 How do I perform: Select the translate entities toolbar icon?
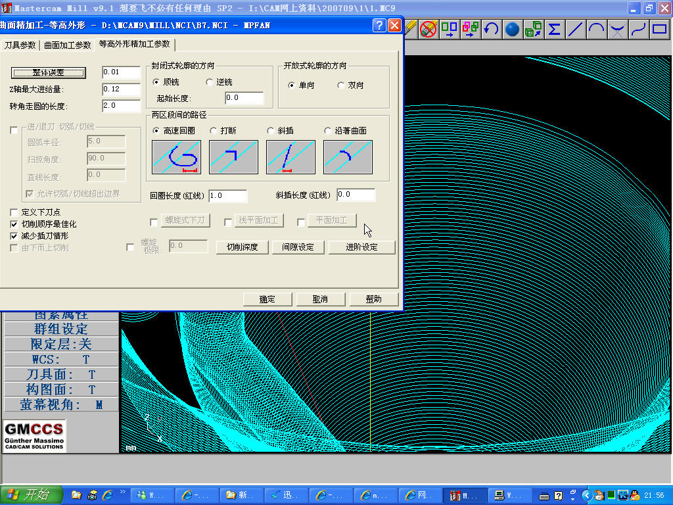coord(449,29)
